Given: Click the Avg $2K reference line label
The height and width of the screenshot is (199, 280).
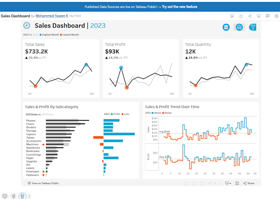Looking at the screenshot, I should tap(164, 157).
